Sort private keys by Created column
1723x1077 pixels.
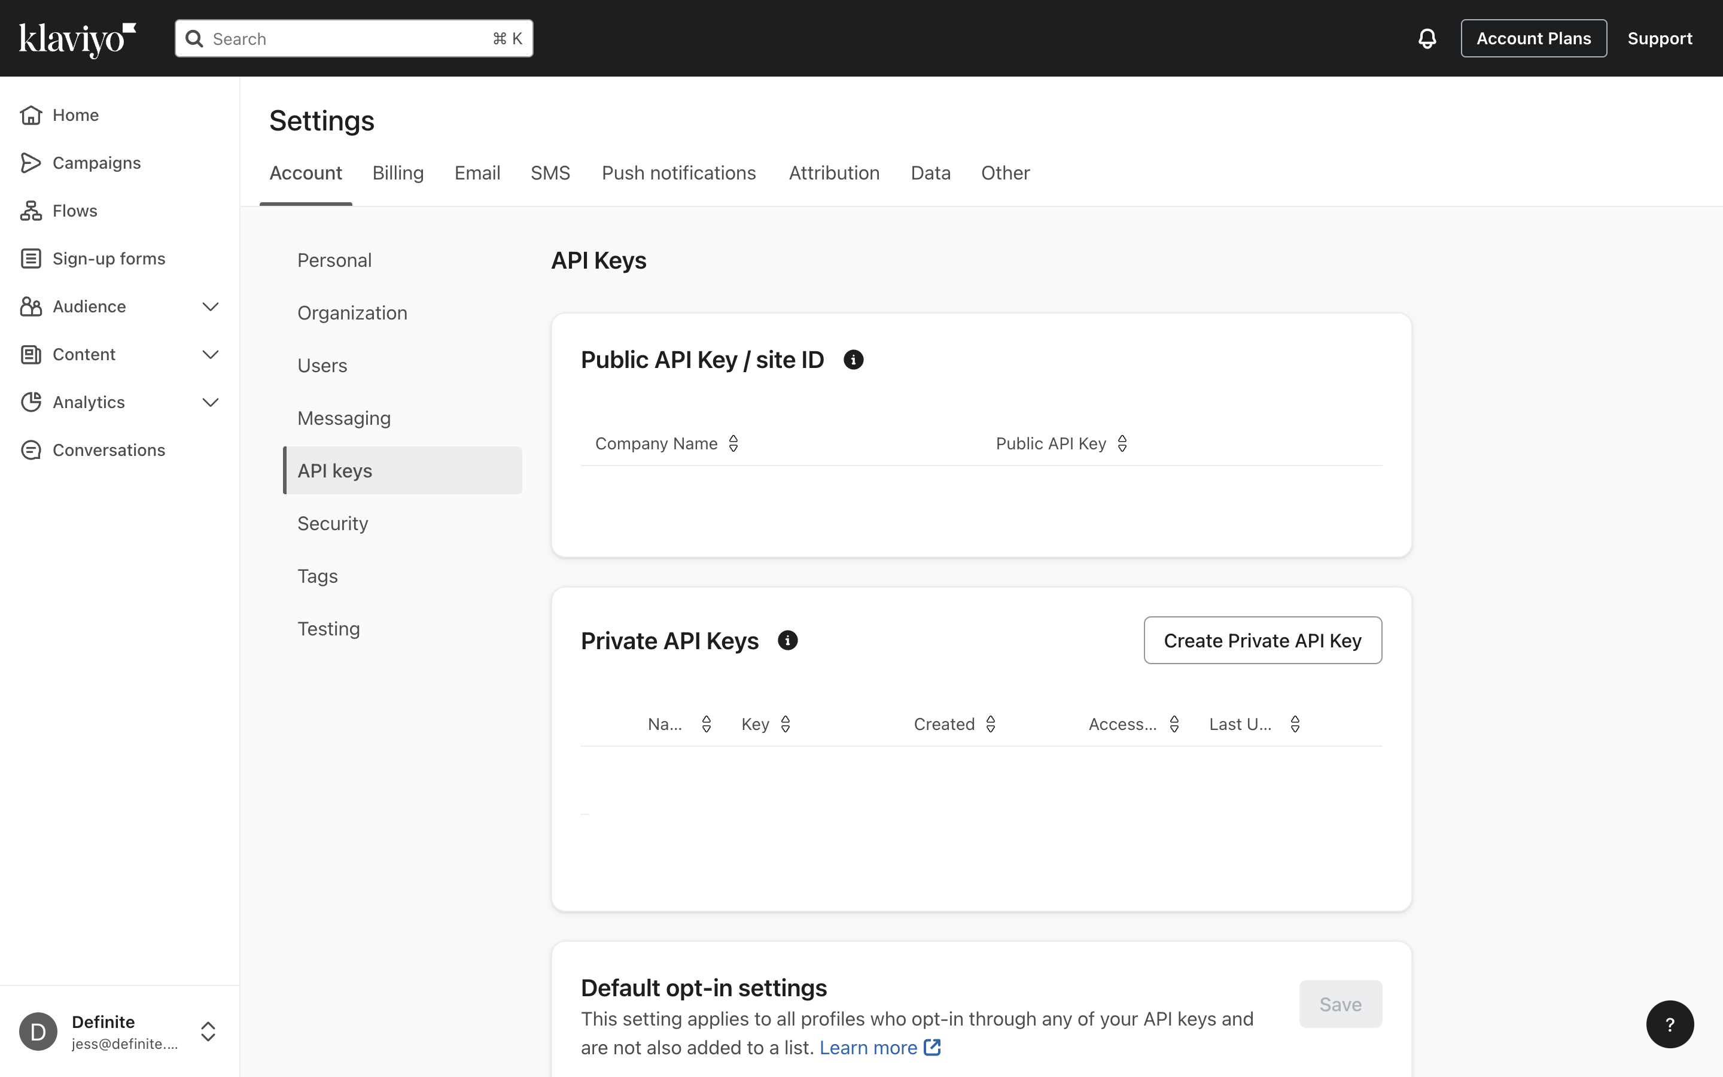990,725
